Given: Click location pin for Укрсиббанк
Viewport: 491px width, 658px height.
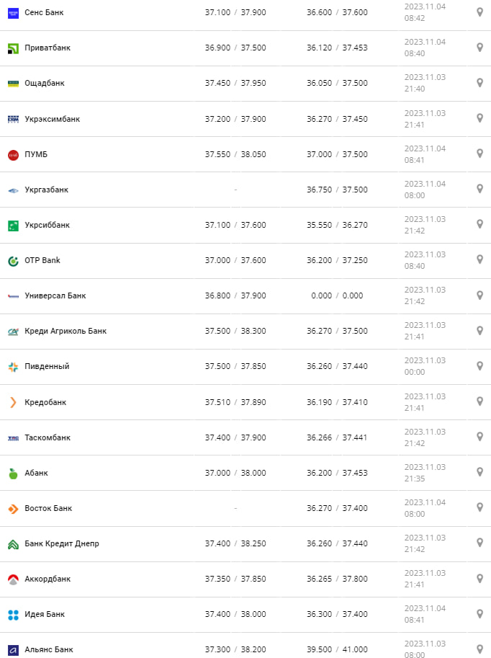Looking at the screenshot, I should point(479,224).
